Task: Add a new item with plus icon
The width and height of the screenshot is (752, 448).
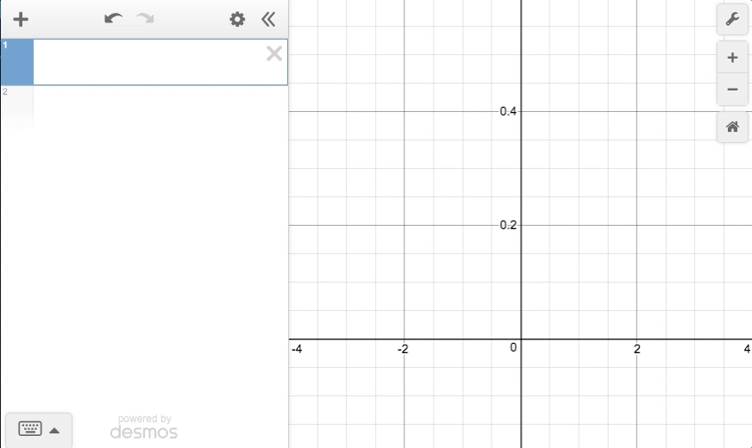Action: click(x=21, y=19)
